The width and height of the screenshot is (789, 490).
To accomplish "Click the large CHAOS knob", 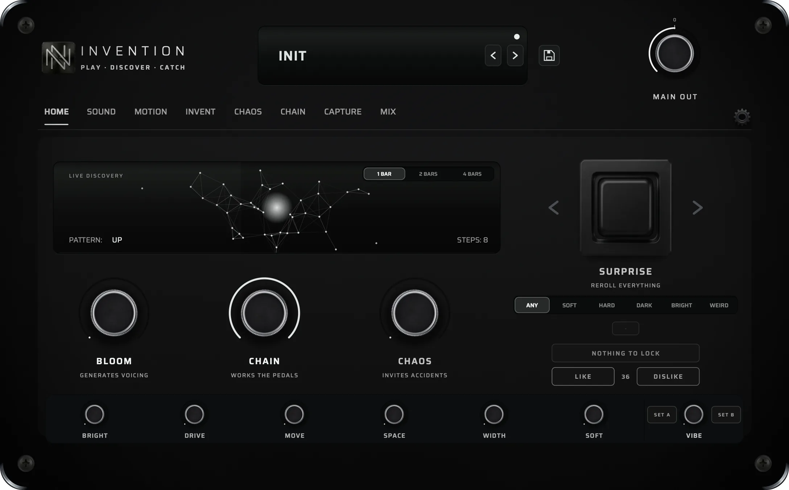I will click(x=415, y=313).
